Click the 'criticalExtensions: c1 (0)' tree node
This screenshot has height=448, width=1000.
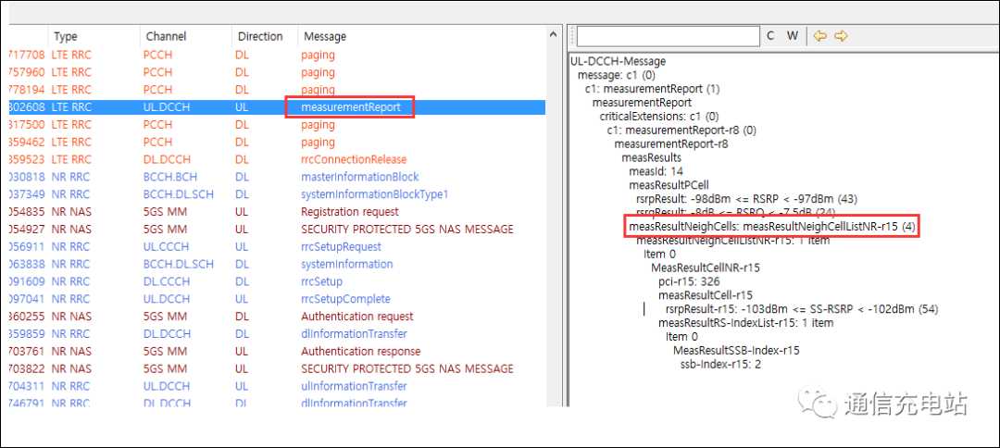click(659, 117)
